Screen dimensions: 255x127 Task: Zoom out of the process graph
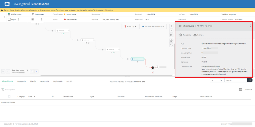(x=171, y=31)
